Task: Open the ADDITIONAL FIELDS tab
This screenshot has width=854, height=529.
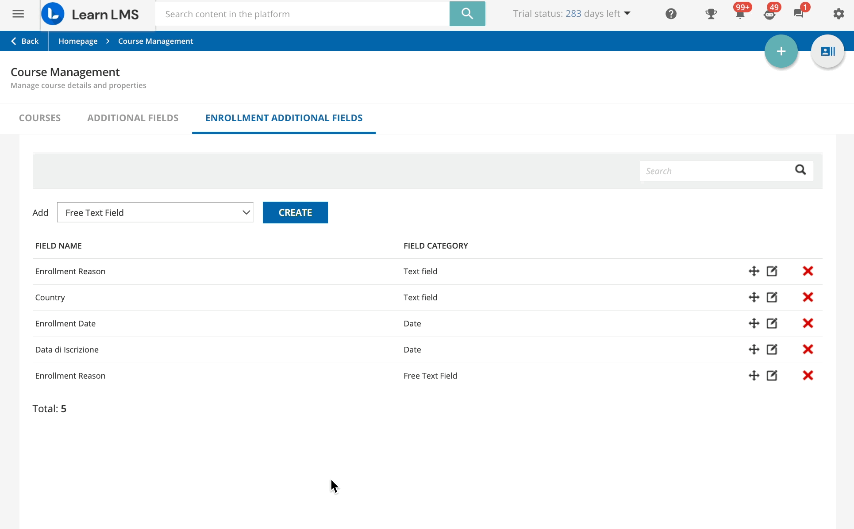Action: pos(133,118)
